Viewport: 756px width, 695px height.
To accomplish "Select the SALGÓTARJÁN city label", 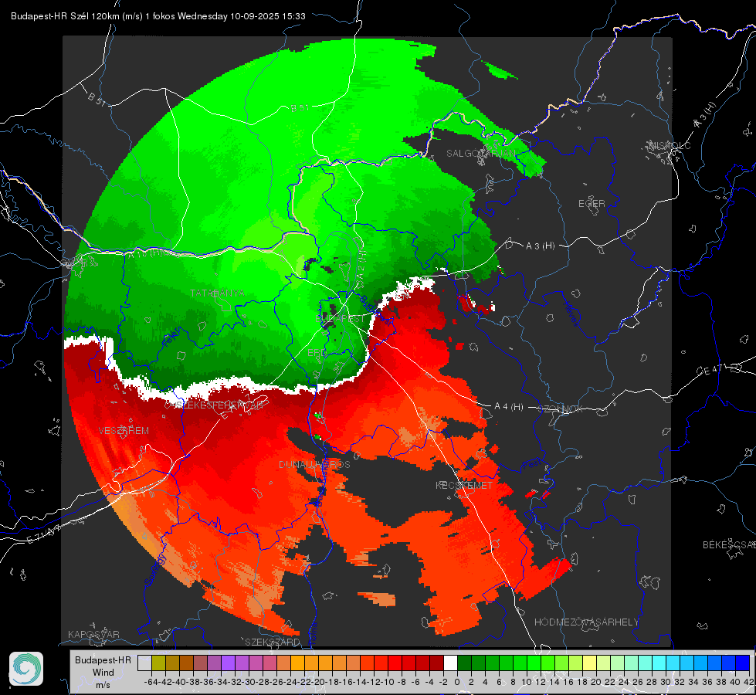I will (480, 154).
